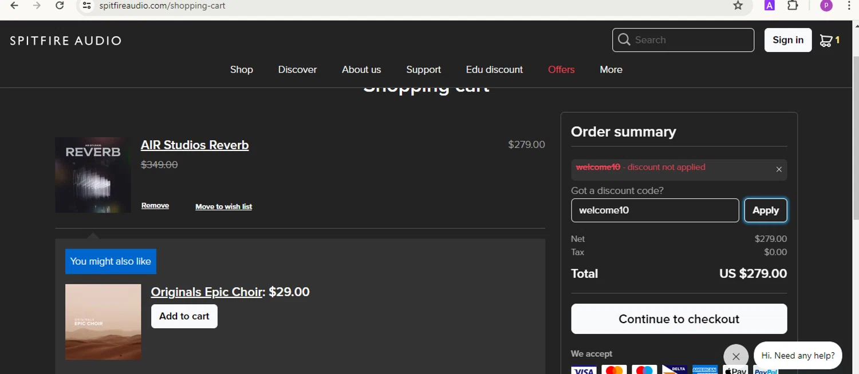
Task: Open the About us menu
Action: tap(361, 69)
